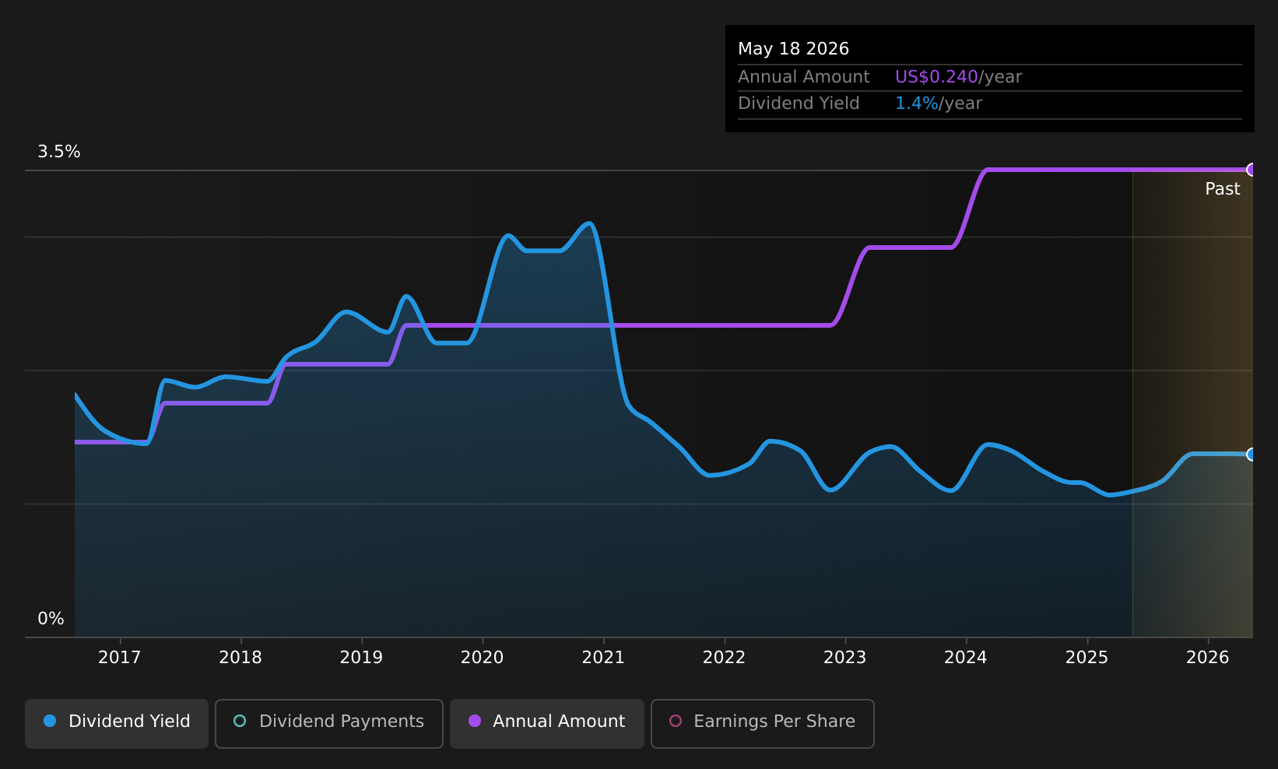The width and height of the screenshot is (1278, 769).
Task: Click the 2019 x-axis label
Action: point(361,658)
